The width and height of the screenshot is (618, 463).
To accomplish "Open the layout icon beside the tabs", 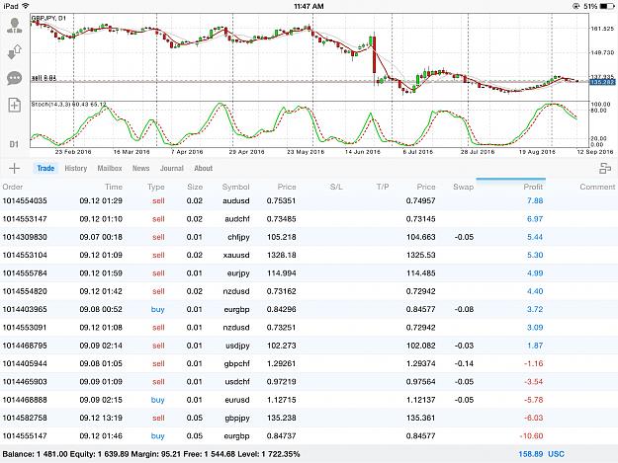I will click(x=605, y=169).
